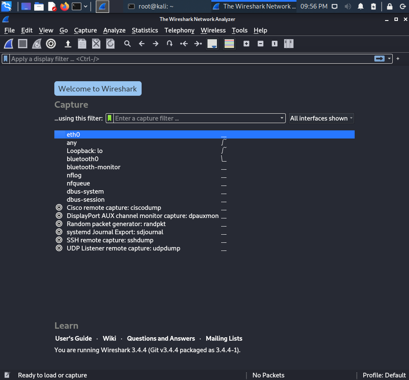409x380 pixels.
Task: Click the display filter bookmark icon
Action: [6, 59]
